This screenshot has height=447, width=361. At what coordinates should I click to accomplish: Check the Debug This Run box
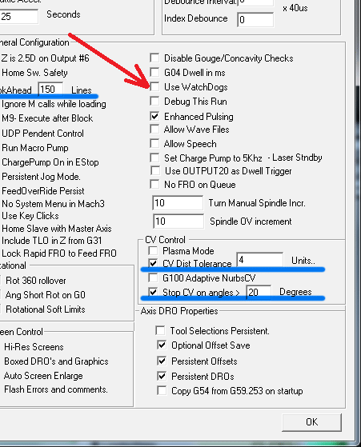[154, 101]
